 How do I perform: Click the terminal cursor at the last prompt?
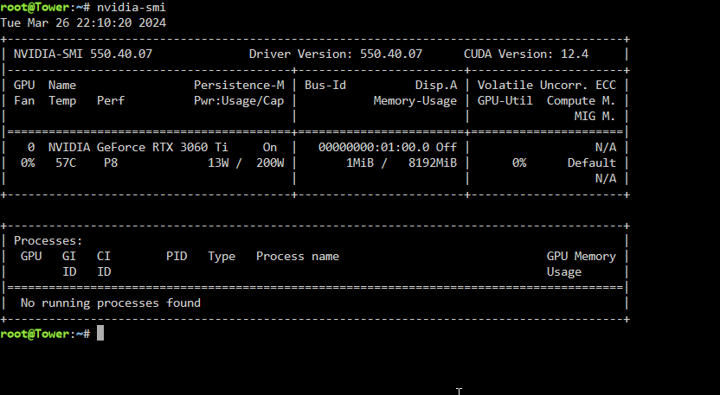pos(100,334)
